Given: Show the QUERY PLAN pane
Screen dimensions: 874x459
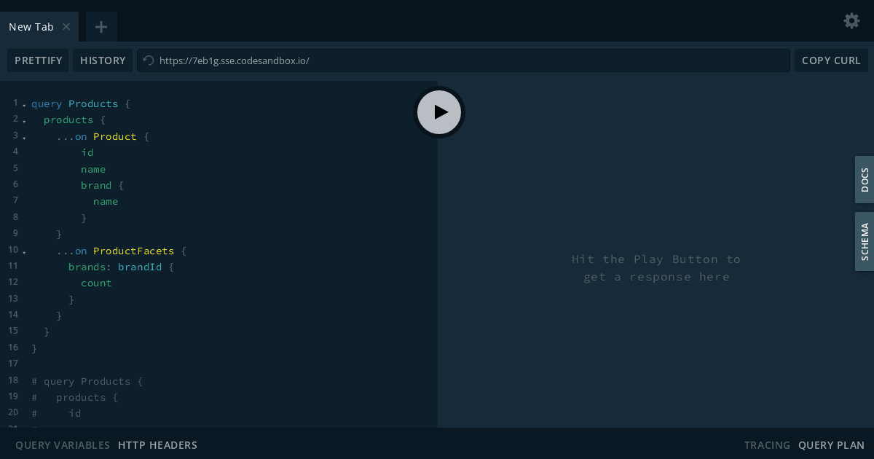Looking at the screenshot, I should pos(832,444).
